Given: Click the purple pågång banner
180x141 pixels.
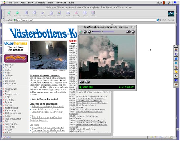Looking at the screenshot, I should [16, 58].
